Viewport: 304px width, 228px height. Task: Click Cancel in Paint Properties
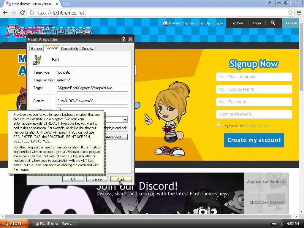point(97,179)
